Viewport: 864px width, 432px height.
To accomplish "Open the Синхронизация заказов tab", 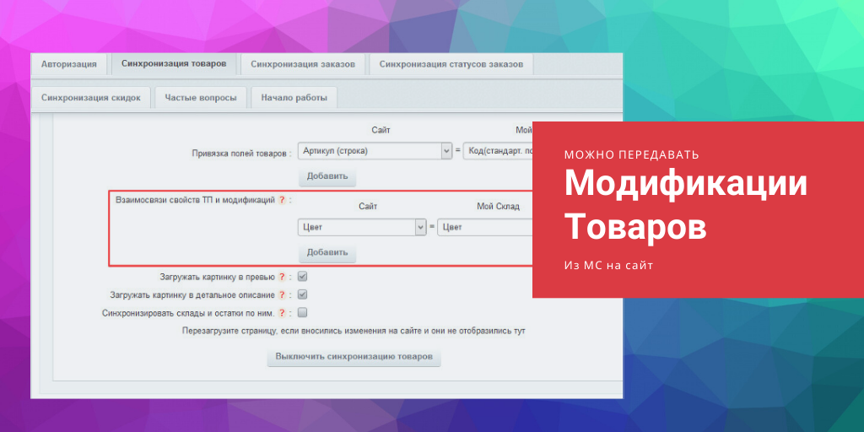I will 302,64.
